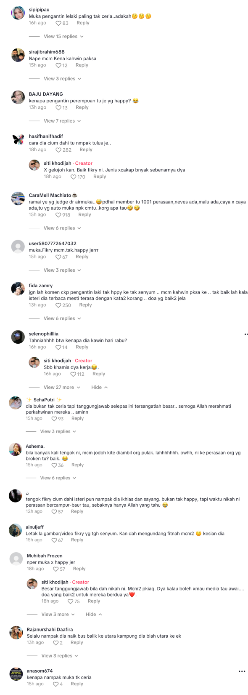
Task: Like BAJU DAYANG's comment heart
Action: point(58,108)
